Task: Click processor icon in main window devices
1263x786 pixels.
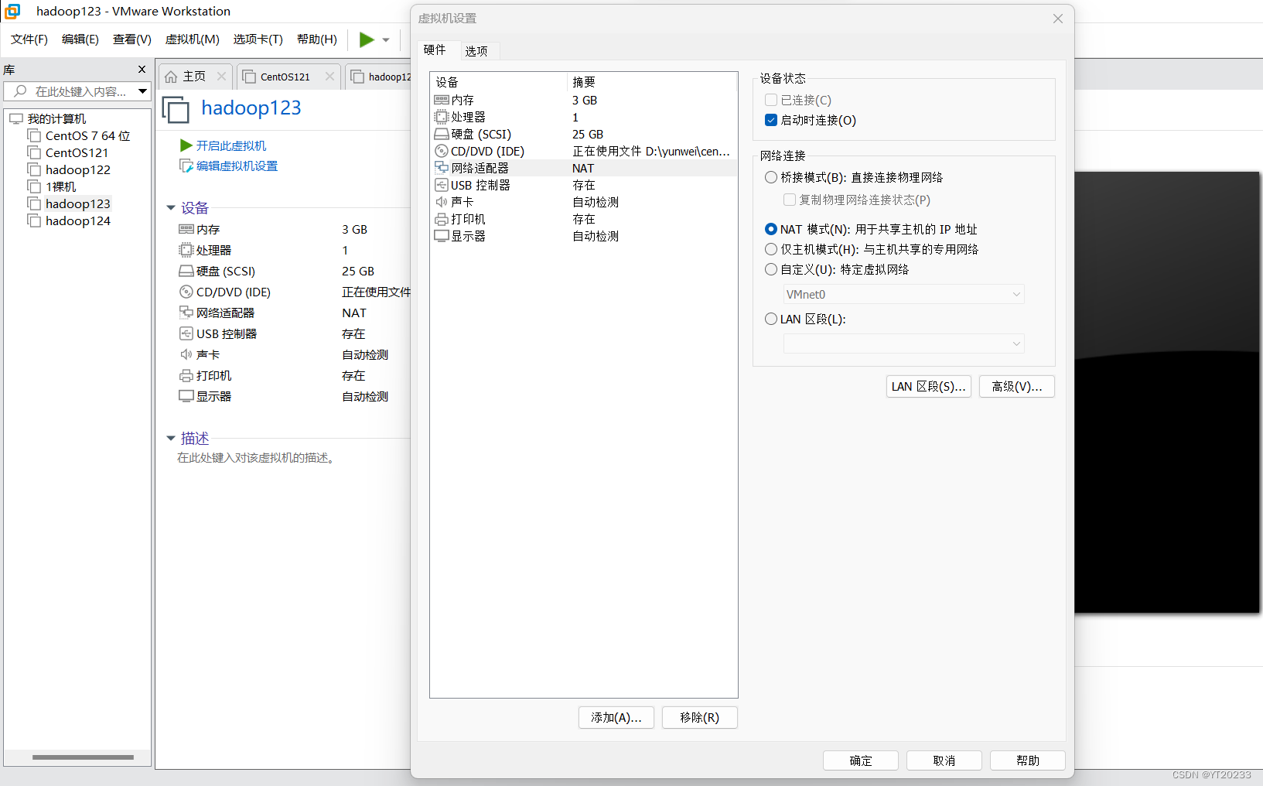Action: coord(186,250)
